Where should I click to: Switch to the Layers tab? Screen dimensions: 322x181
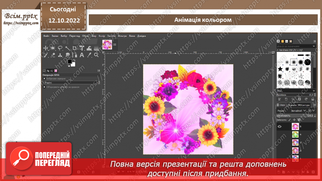pos(281,105)
